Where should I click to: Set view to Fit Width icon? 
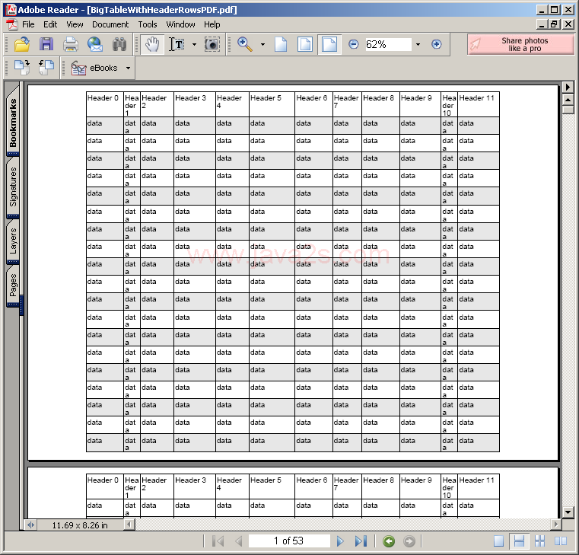329,44
